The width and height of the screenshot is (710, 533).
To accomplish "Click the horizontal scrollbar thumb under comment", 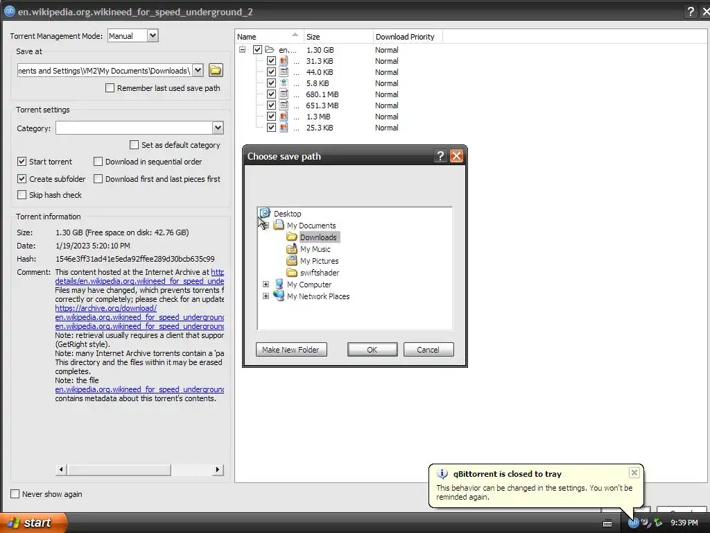I will click(x=119, y=470).
